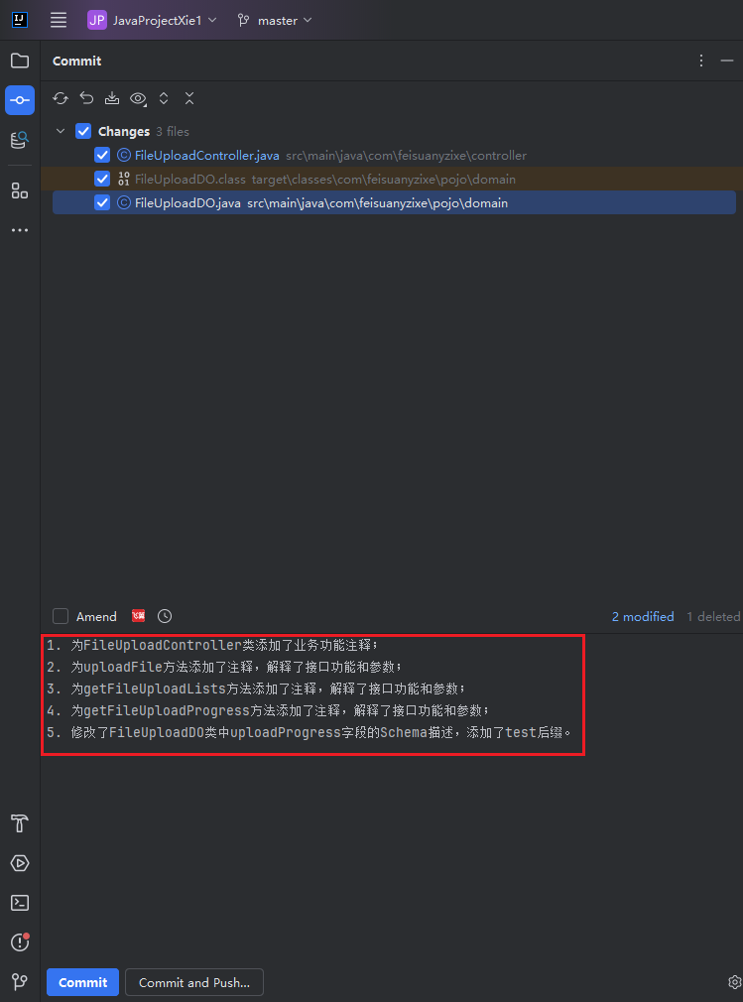
Task: Click the '3 files' count text
Action: coord(173,132)
